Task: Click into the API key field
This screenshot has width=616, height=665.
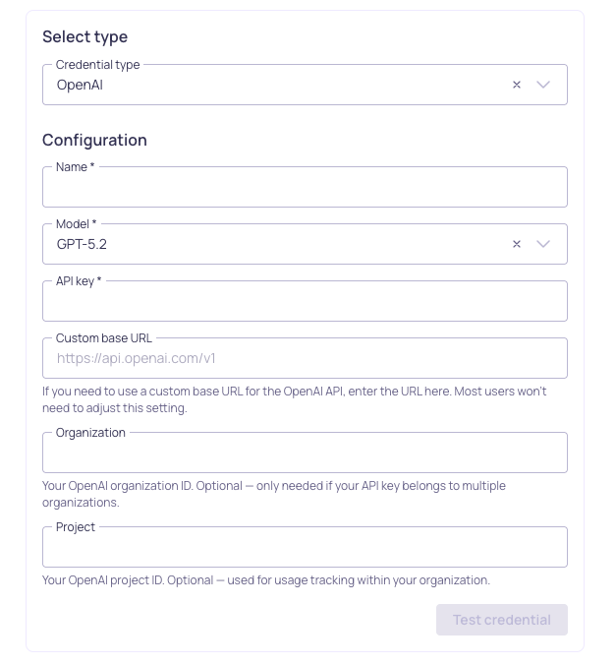Action: [305, 302]
